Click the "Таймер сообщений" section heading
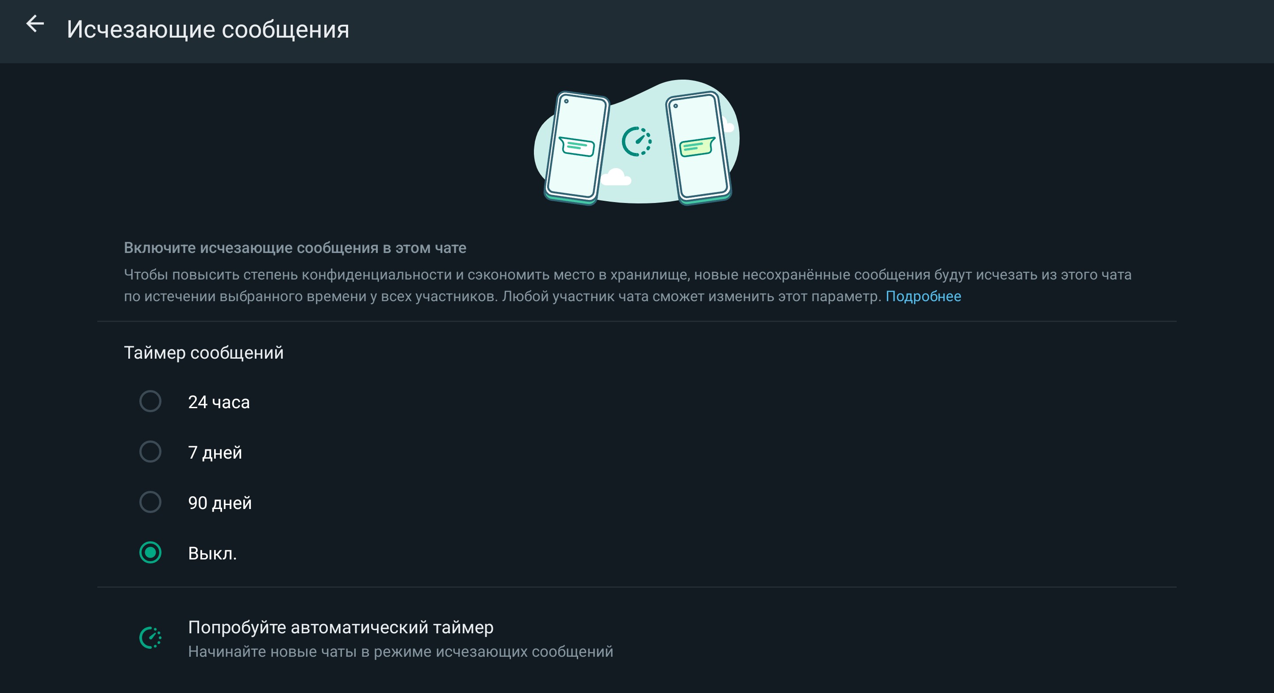 [x=203, y=352]
